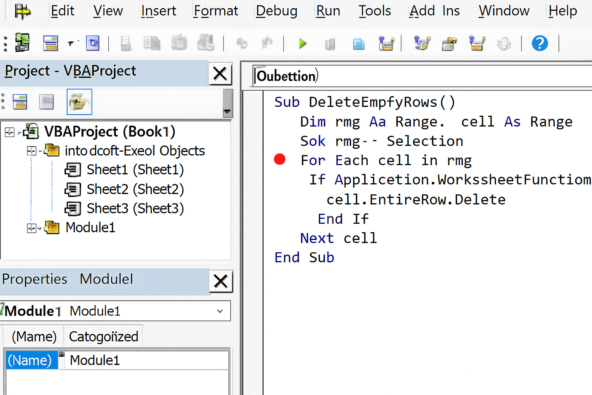Viewport: 592px width, 395px height.
Task: Click the Dim rng As Range line
Action: (436, 122)
